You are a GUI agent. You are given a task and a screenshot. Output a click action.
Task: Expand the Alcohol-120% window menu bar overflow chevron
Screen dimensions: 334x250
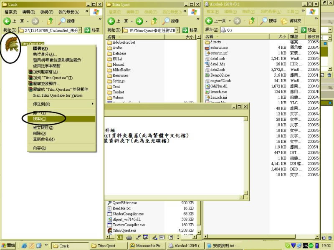pos(303,11)
